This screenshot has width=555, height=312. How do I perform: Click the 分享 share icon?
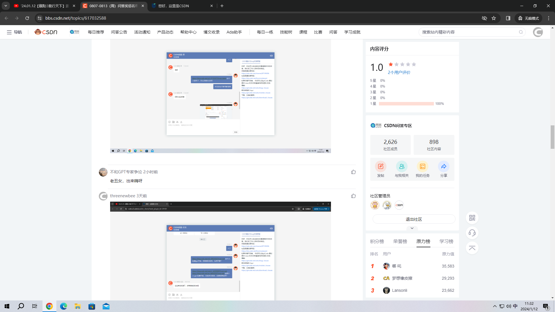[443, 166]
